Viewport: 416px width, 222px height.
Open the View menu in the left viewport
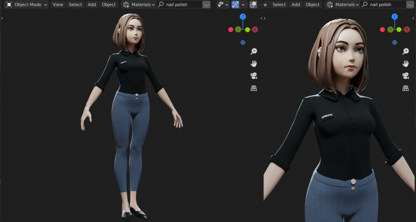tap(58, 5)
